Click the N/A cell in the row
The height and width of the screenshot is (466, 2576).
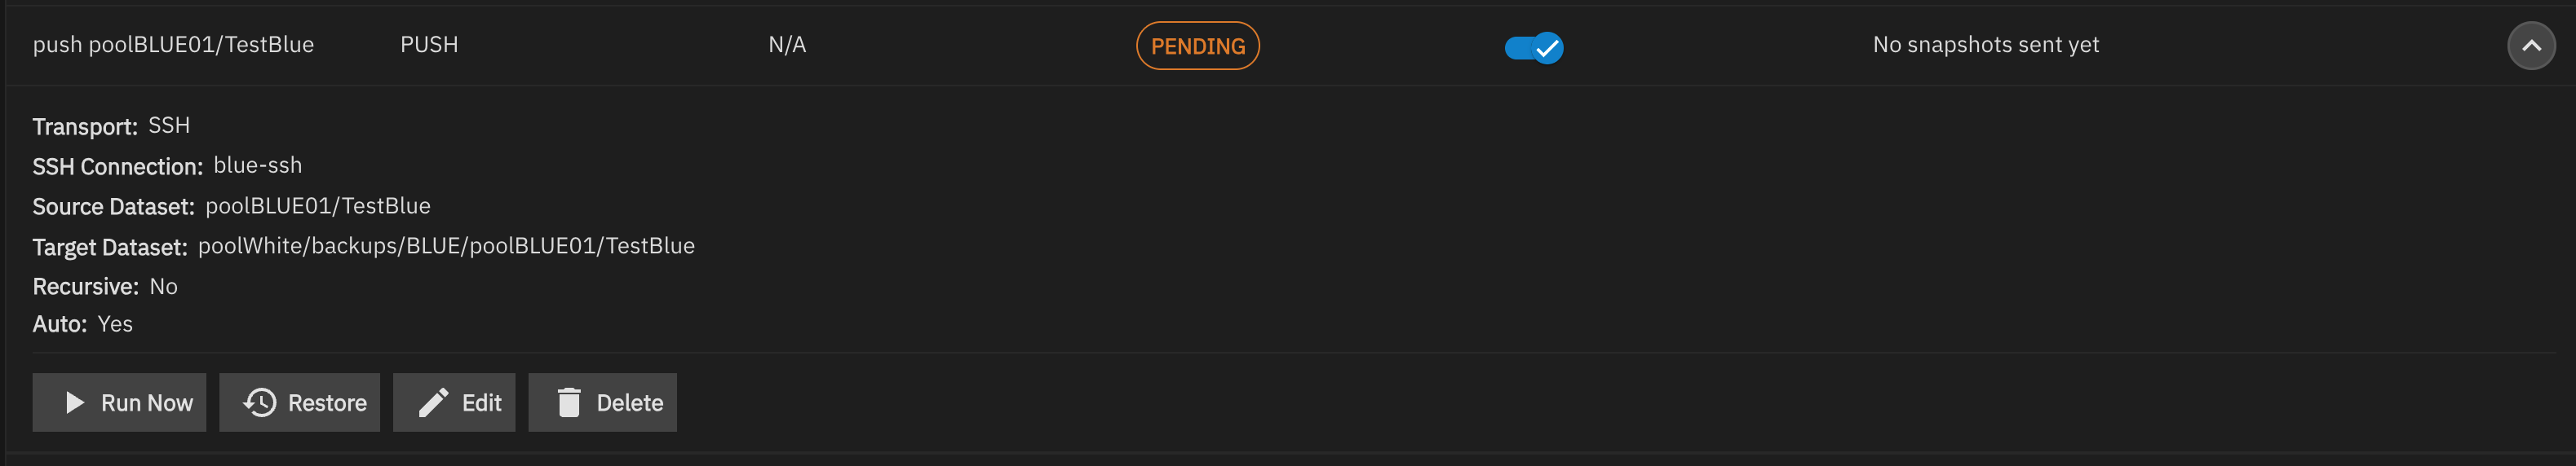pos(787,45)
